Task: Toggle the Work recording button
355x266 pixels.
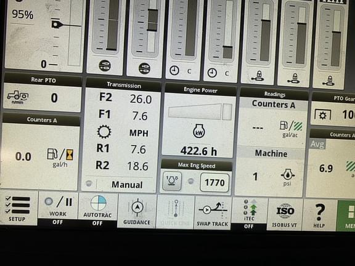Action: [58, 208]
